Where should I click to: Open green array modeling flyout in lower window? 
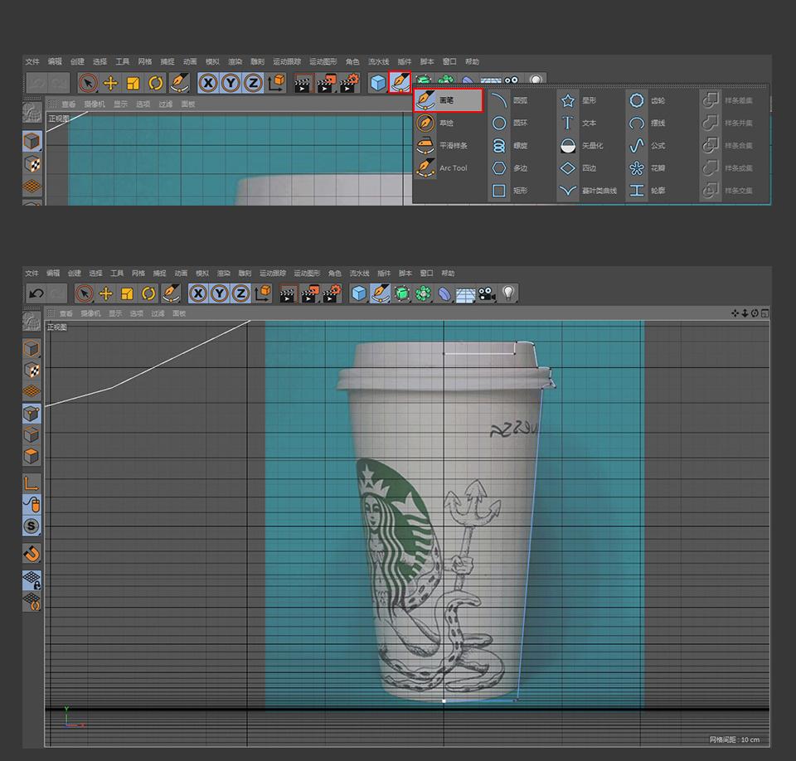point(423,293)
